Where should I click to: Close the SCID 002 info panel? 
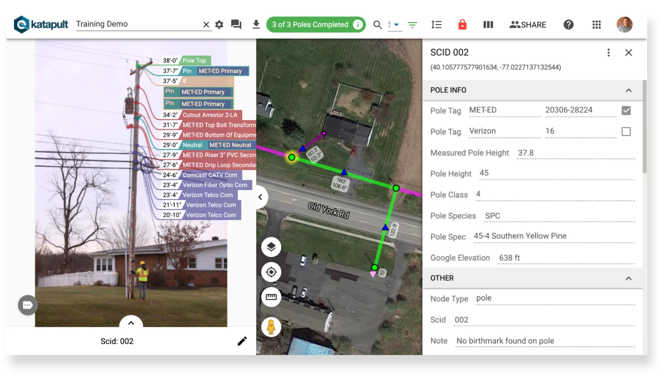(x=629, y=53)
